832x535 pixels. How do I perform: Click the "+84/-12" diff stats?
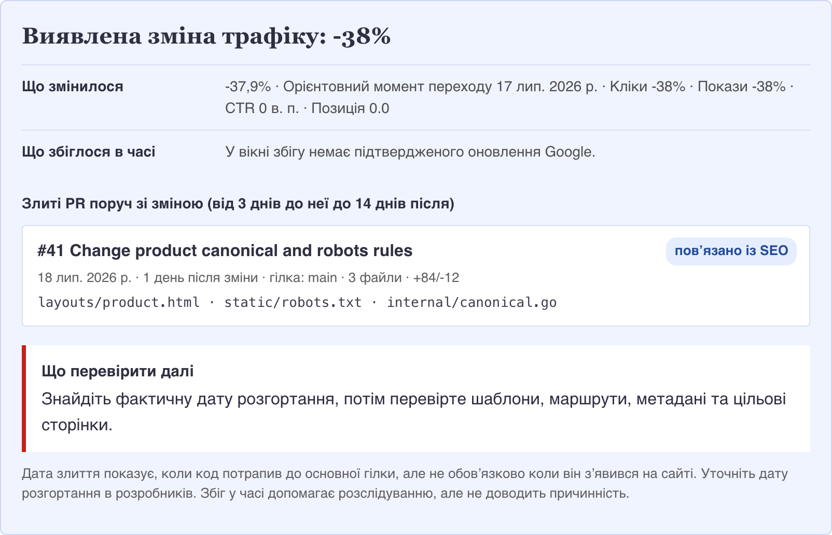(436, 278)
